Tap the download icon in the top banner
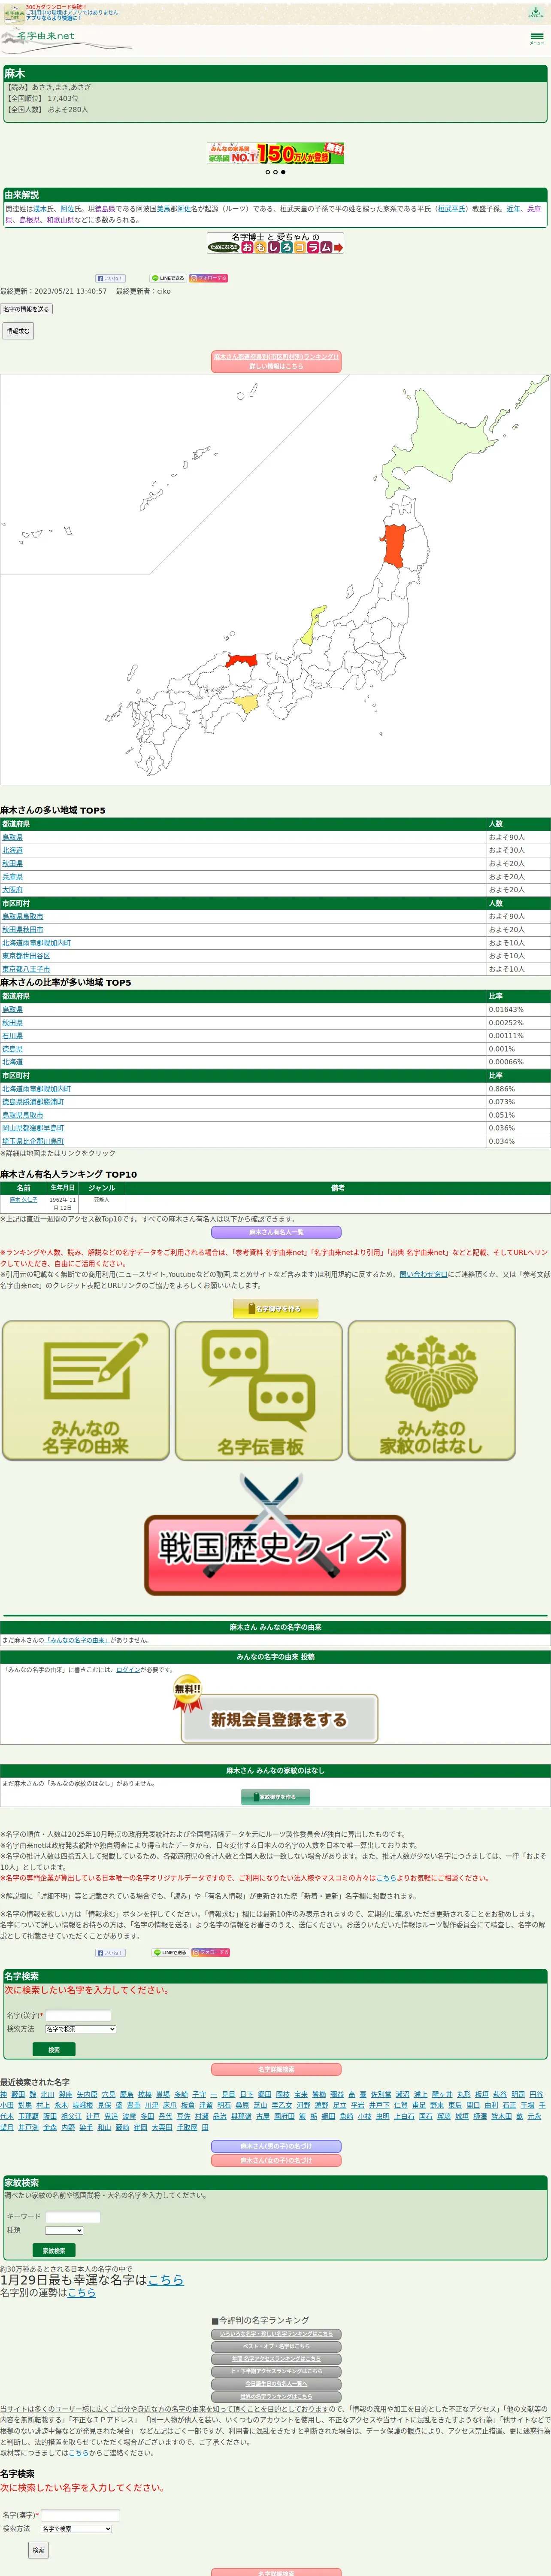Image resolution: width=551 pixels, height=2576 pixels. click(x=535, y=12)
